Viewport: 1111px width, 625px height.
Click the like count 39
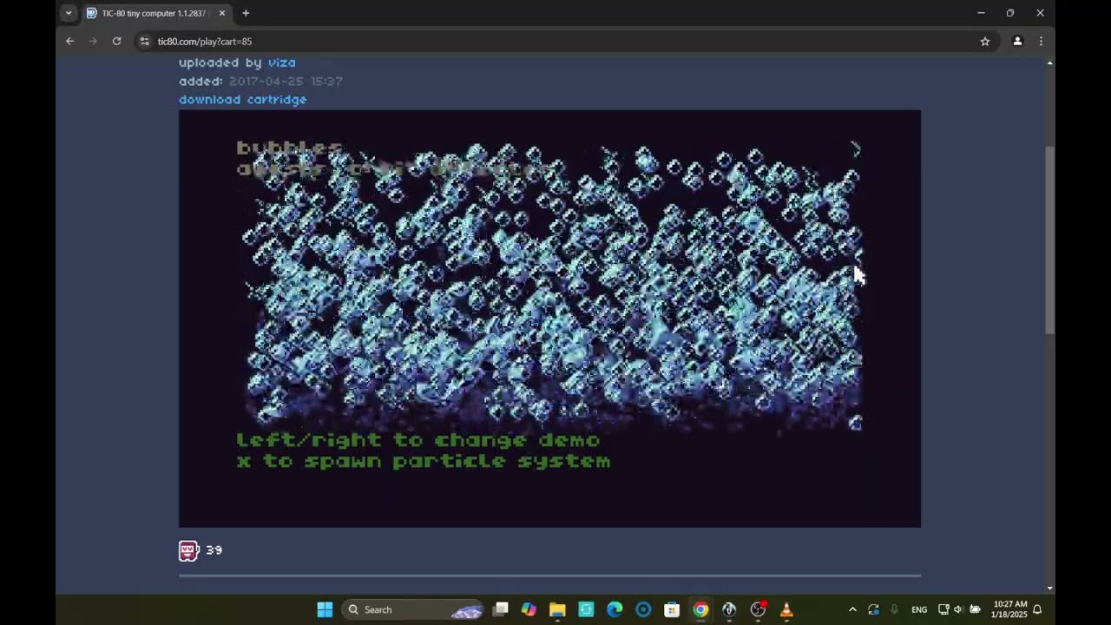point(214,550)
